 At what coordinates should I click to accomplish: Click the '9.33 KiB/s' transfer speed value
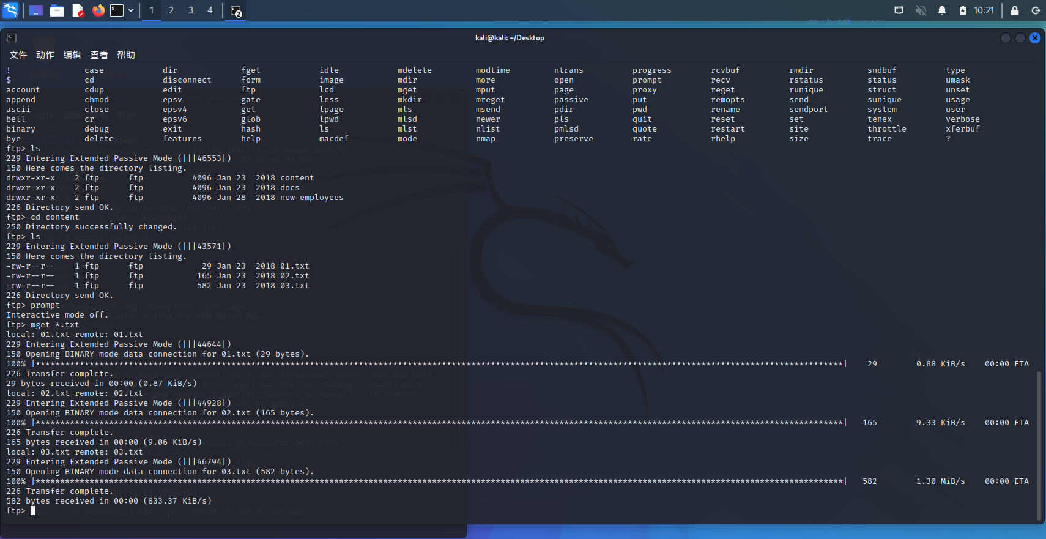[941, 423]
